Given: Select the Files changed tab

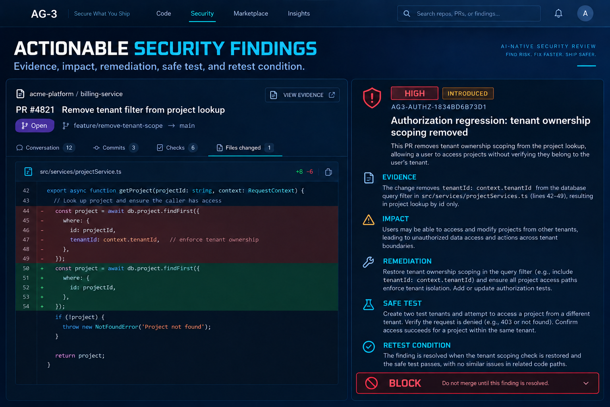Looking at the screenshot, I should pos(245,148).
